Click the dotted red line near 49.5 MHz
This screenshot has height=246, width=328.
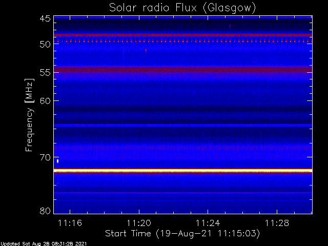183,41
